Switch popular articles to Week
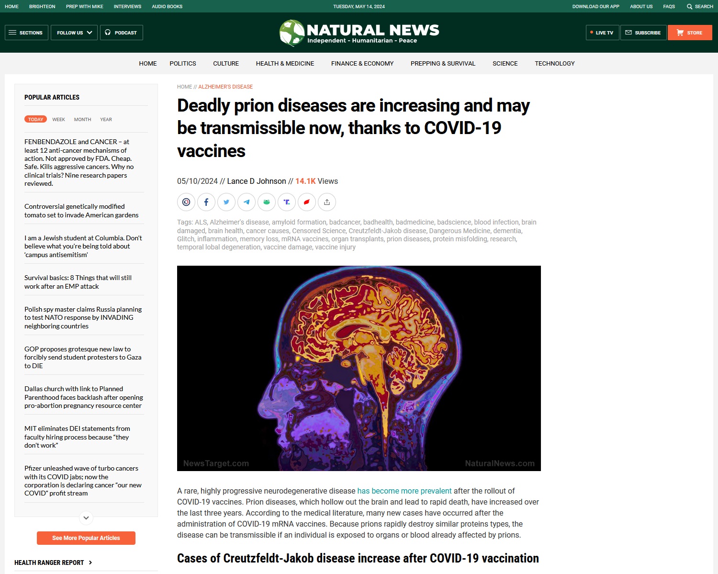Image resolution: width=718 pixels, height=574 pixels. pos(59,119)
